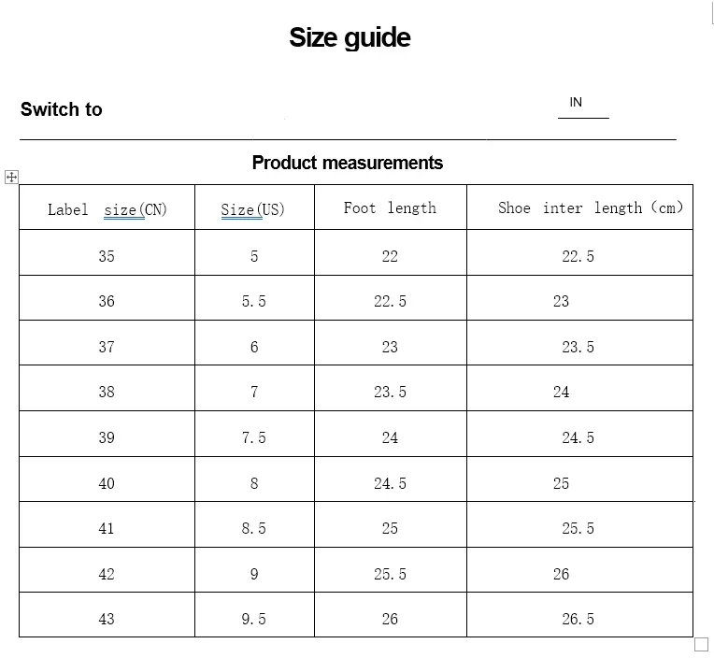Click the Foot length column header
The width and height of the screenshot is (714, 658).
click(x=391, y=207)
